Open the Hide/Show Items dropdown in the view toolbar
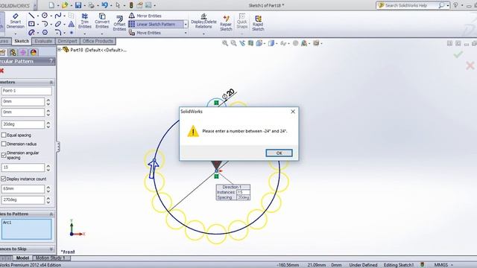Image resolution: width=477 pixels, height=268 pixels. (288, 43)
